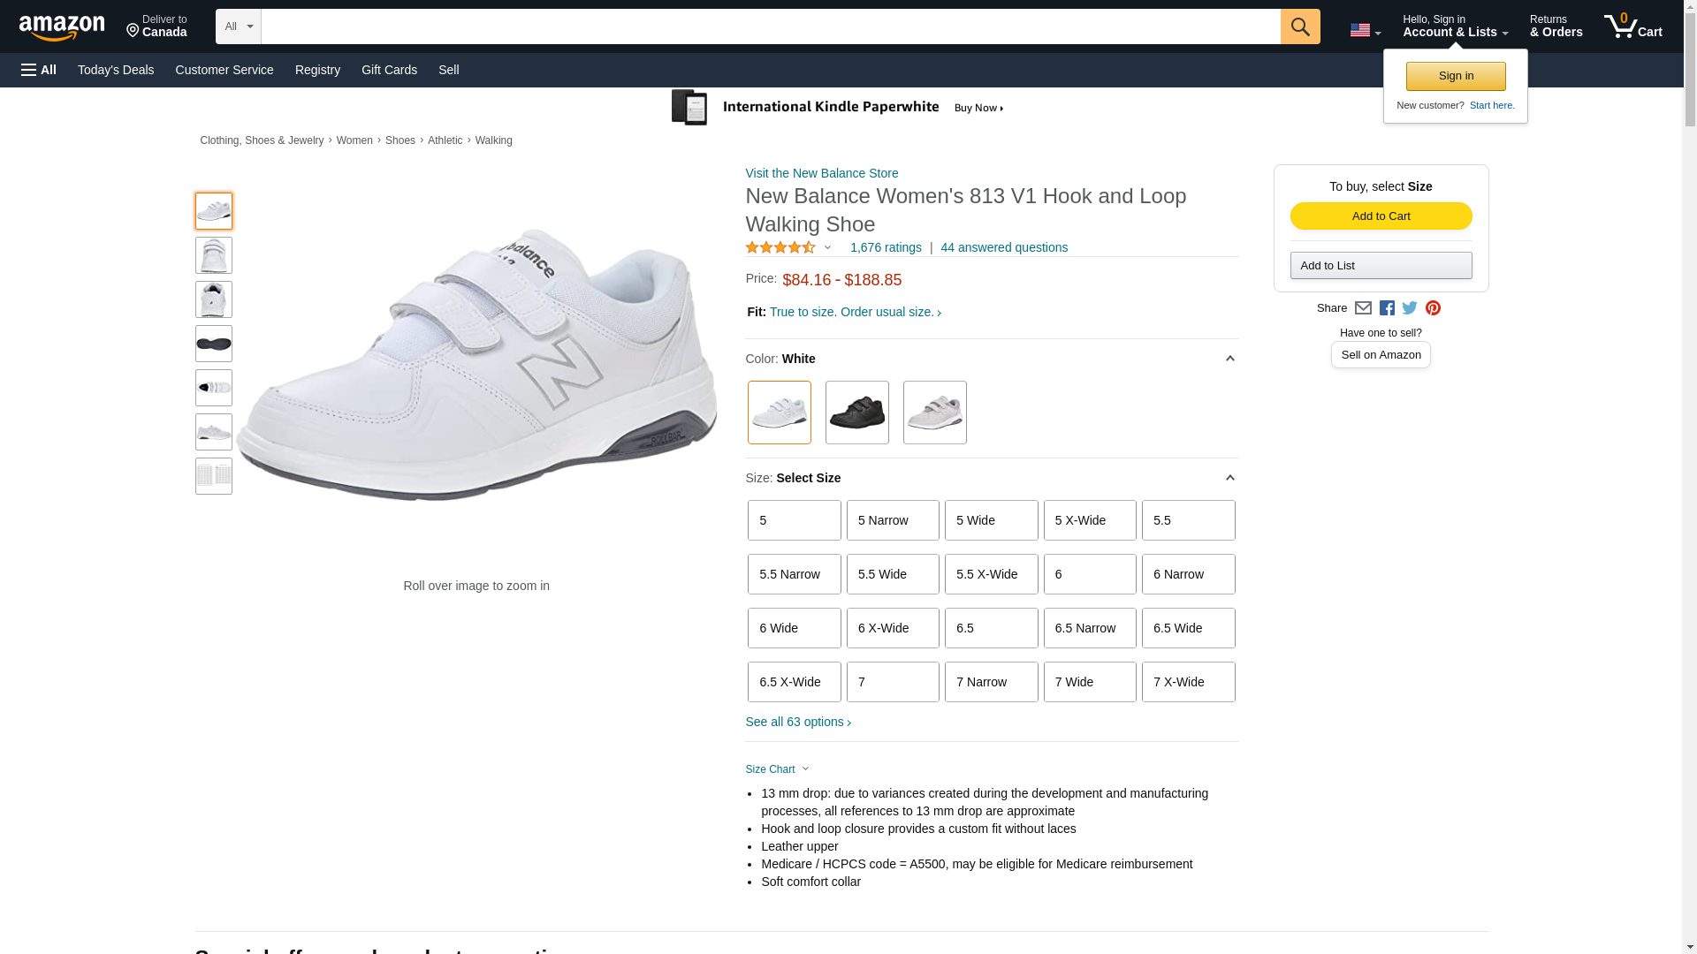Open Today's Deals in navigation
The width and height of the screenshot is (1697, 954).
click(x=116, y=70)
